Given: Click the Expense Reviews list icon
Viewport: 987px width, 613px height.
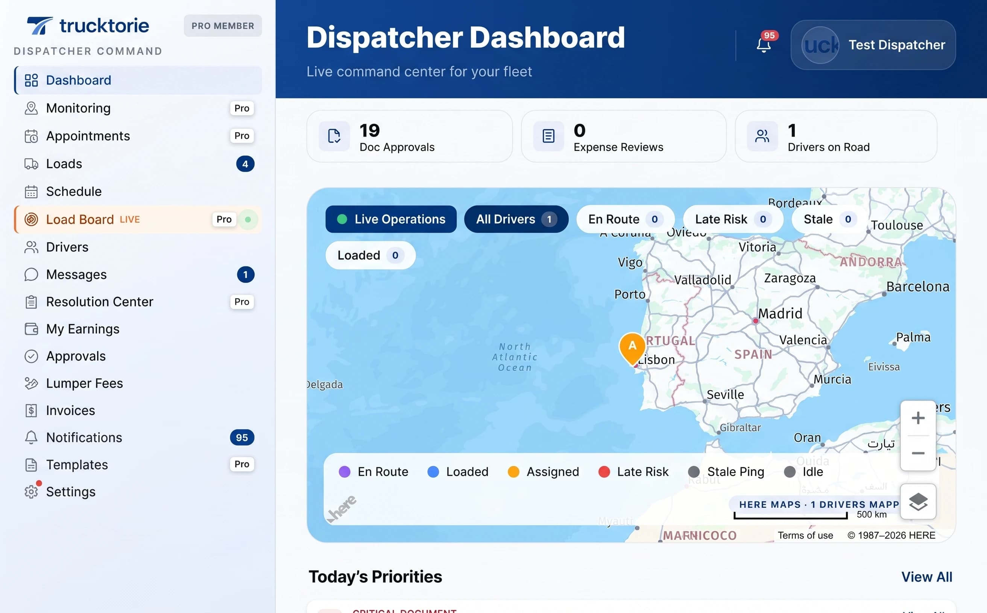Looking at the screenshot, I should 548,136.
